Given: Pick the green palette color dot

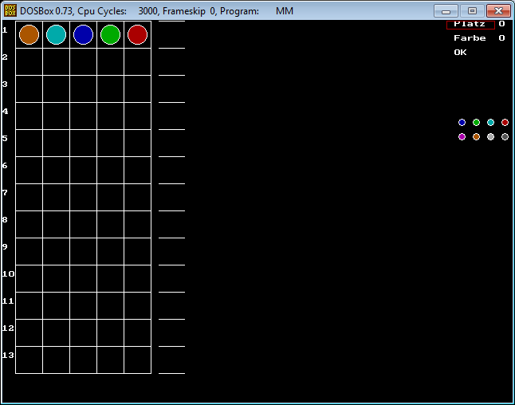Looking at the screenshot, I should (476, 123).
